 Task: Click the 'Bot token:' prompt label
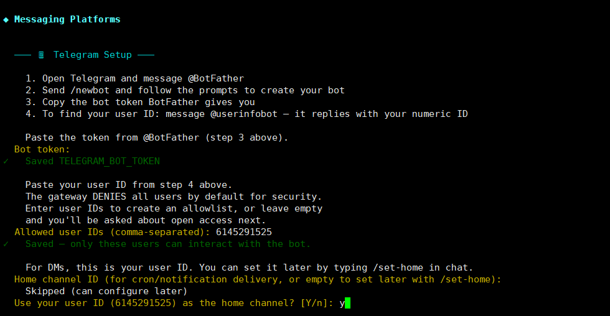42,149
